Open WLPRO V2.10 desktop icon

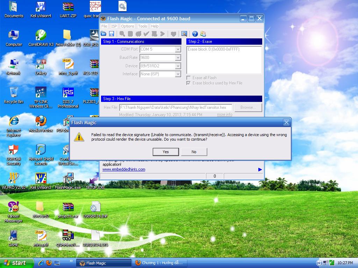coord(13,181)
